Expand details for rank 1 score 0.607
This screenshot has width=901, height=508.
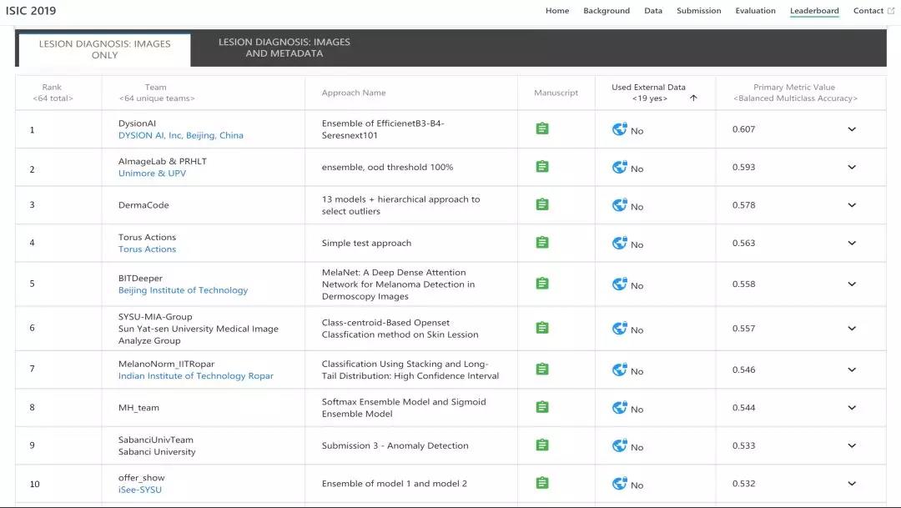[x=852, y=129]
